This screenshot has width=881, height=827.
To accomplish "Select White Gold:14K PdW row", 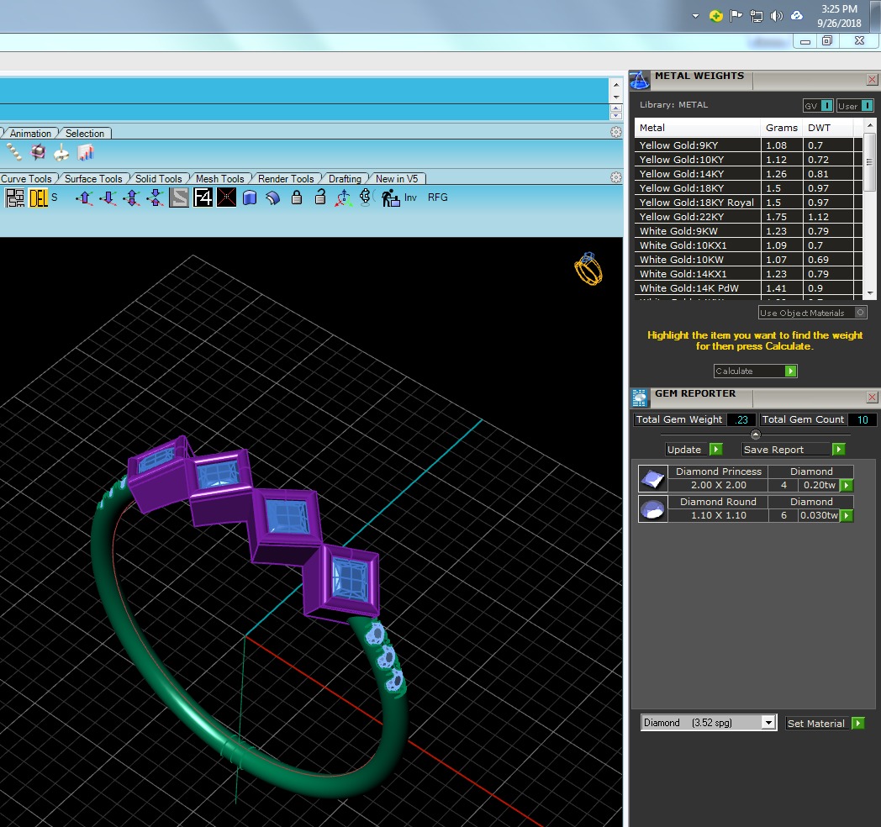I will [748, 288].
